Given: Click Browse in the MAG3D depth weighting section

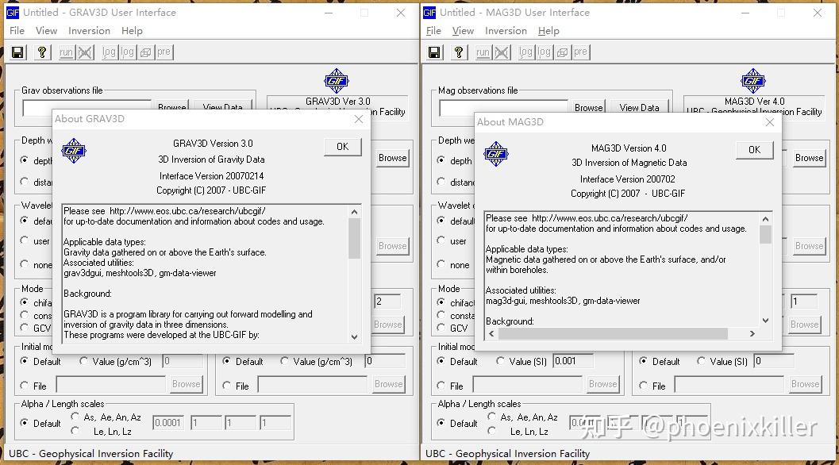Looking at the screenshot, I should pyautogui.click(x=809, y=158).
